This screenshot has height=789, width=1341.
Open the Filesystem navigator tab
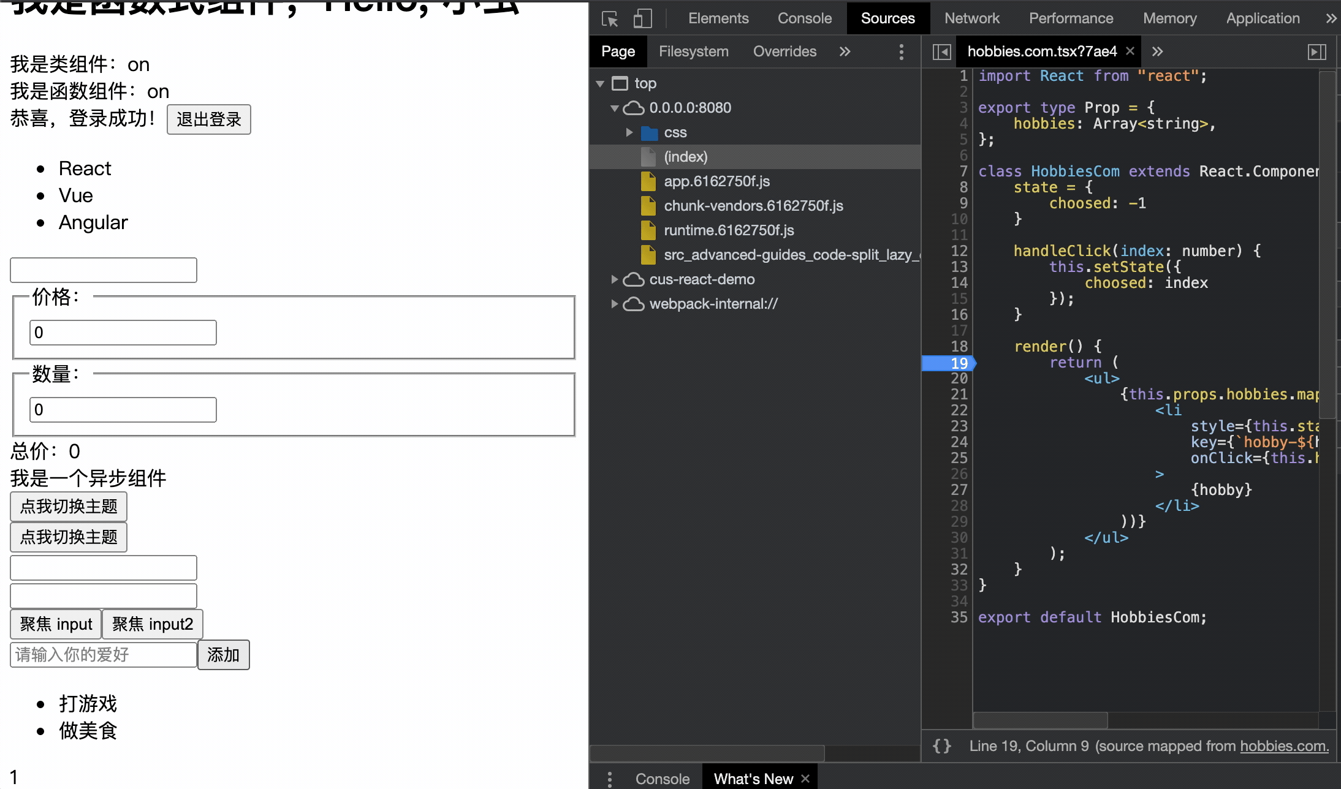(693, 52)
